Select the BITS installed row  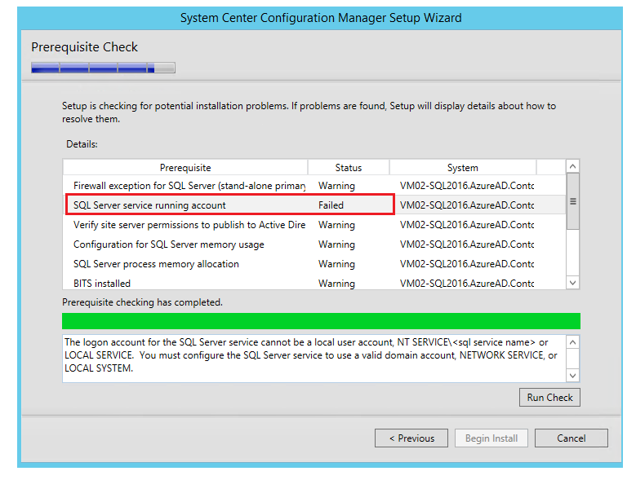point(314,283)
